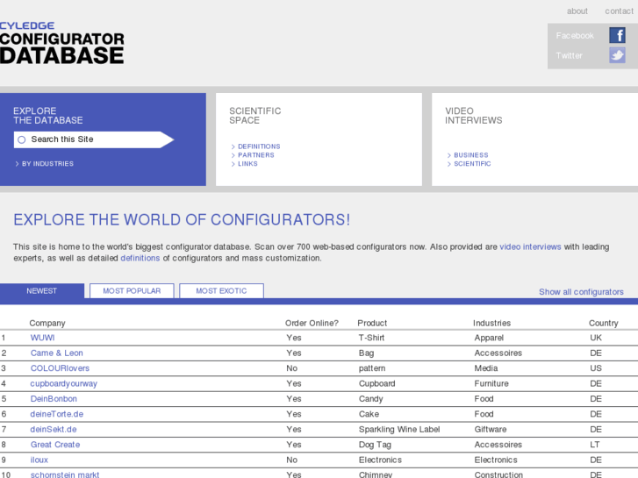This screenshot has width=638, height=478.
Task: Click the T-Shirt product cell
Action: [371, 338]
